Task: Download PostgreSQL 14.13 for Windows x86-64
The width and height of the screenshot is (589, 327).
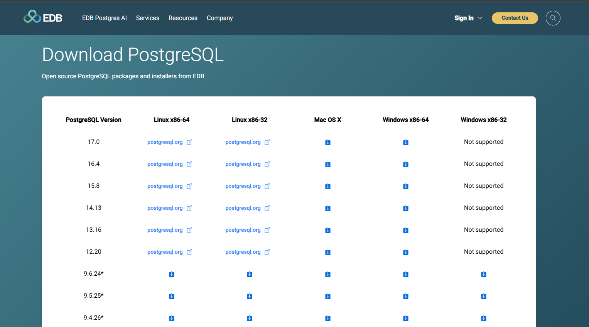Action: click(x=406, y=208)
